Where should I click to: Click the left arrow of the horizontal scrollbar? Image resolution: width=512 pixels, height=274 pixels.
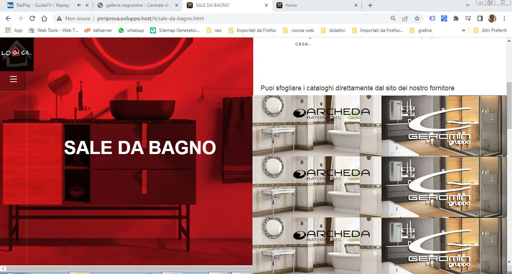[3, 268]
